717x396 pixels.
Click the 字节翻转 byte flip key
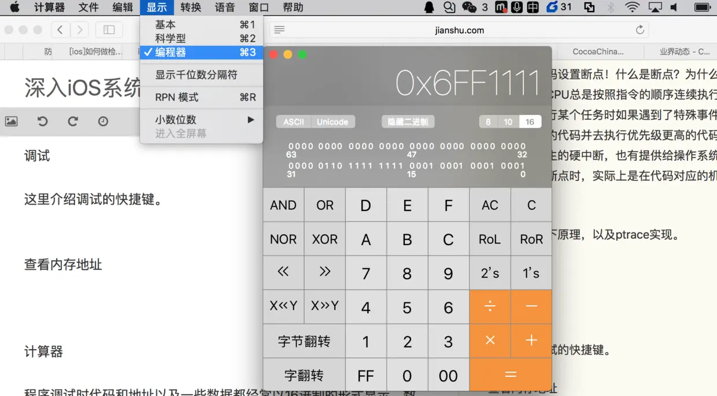[x=304, y=341]
